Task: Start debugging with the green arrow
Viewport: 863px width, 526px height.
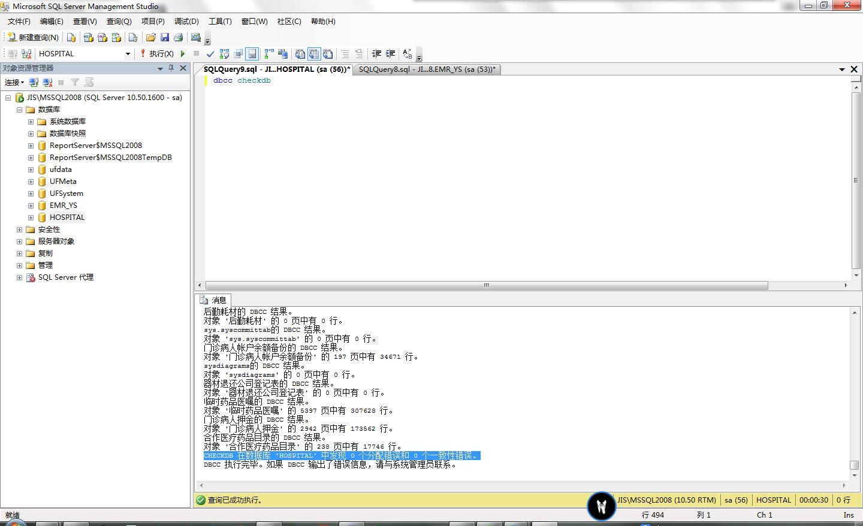Action: (183, 54)
